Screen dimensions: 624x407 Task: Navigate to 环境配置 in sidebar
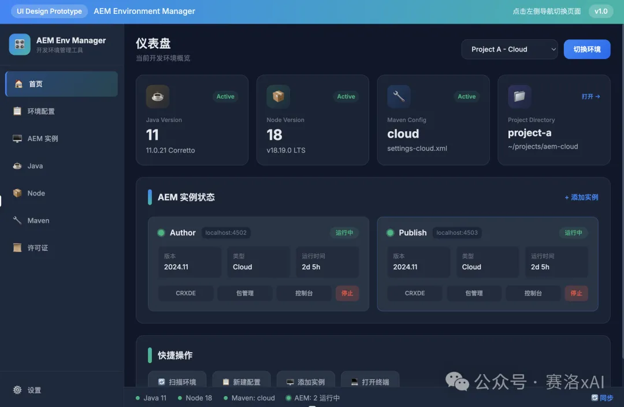[x=40, y=111]
